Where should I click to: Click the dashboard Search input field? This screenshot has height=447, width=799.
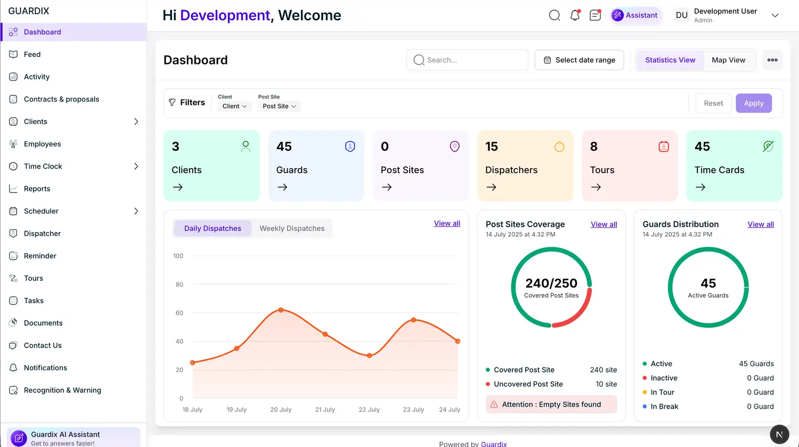(x=474, y=60)
